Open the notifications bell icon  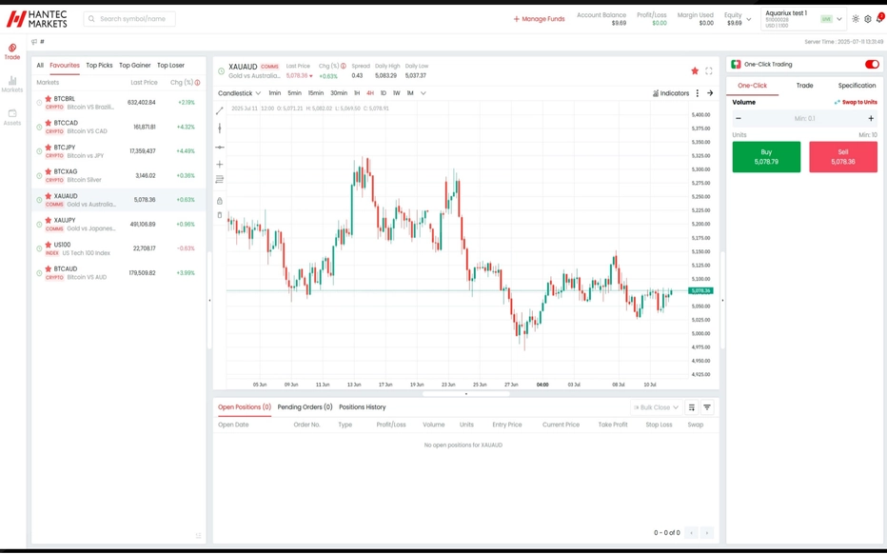point(878,19)
